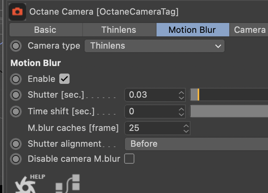Screen dimensions: 268x193
Task: Click keyframe dot next to Enable
Action: [x=16, y=79]
